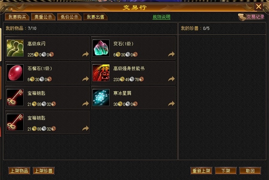The width and height of the screenshot is (269, 180).
Task: Switch to the 贵重公示 tab
Action: click(x=43, y=17)
